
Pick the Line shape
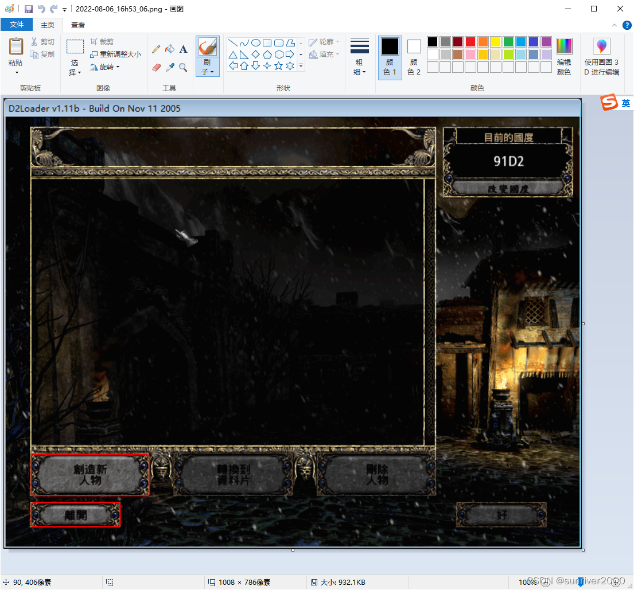[x=233, y=43]
